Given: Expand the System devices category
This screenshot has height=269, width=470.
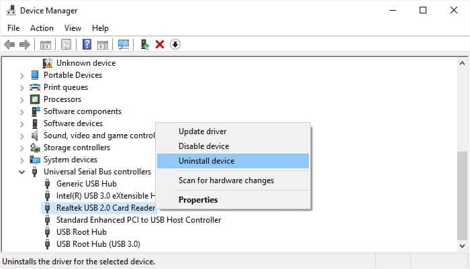Looking at the screenshot, I should (21, 160).
